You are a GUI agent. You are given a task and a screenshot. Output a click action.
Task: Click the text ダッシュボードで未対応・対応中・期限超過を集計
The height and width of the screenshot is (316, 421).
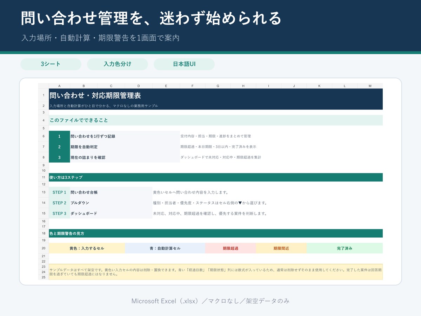pyautogui.click(x=221, y=157)
